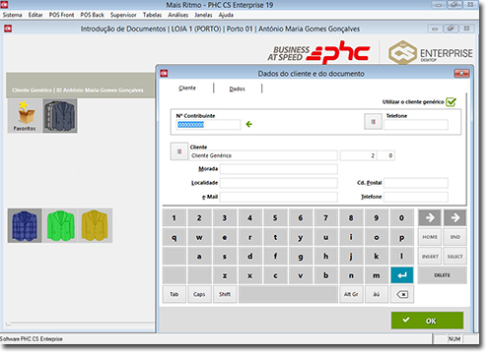This screenshot has height=356, width=489.
Task: Focus the Morada input field
Action: click(279, 169)
